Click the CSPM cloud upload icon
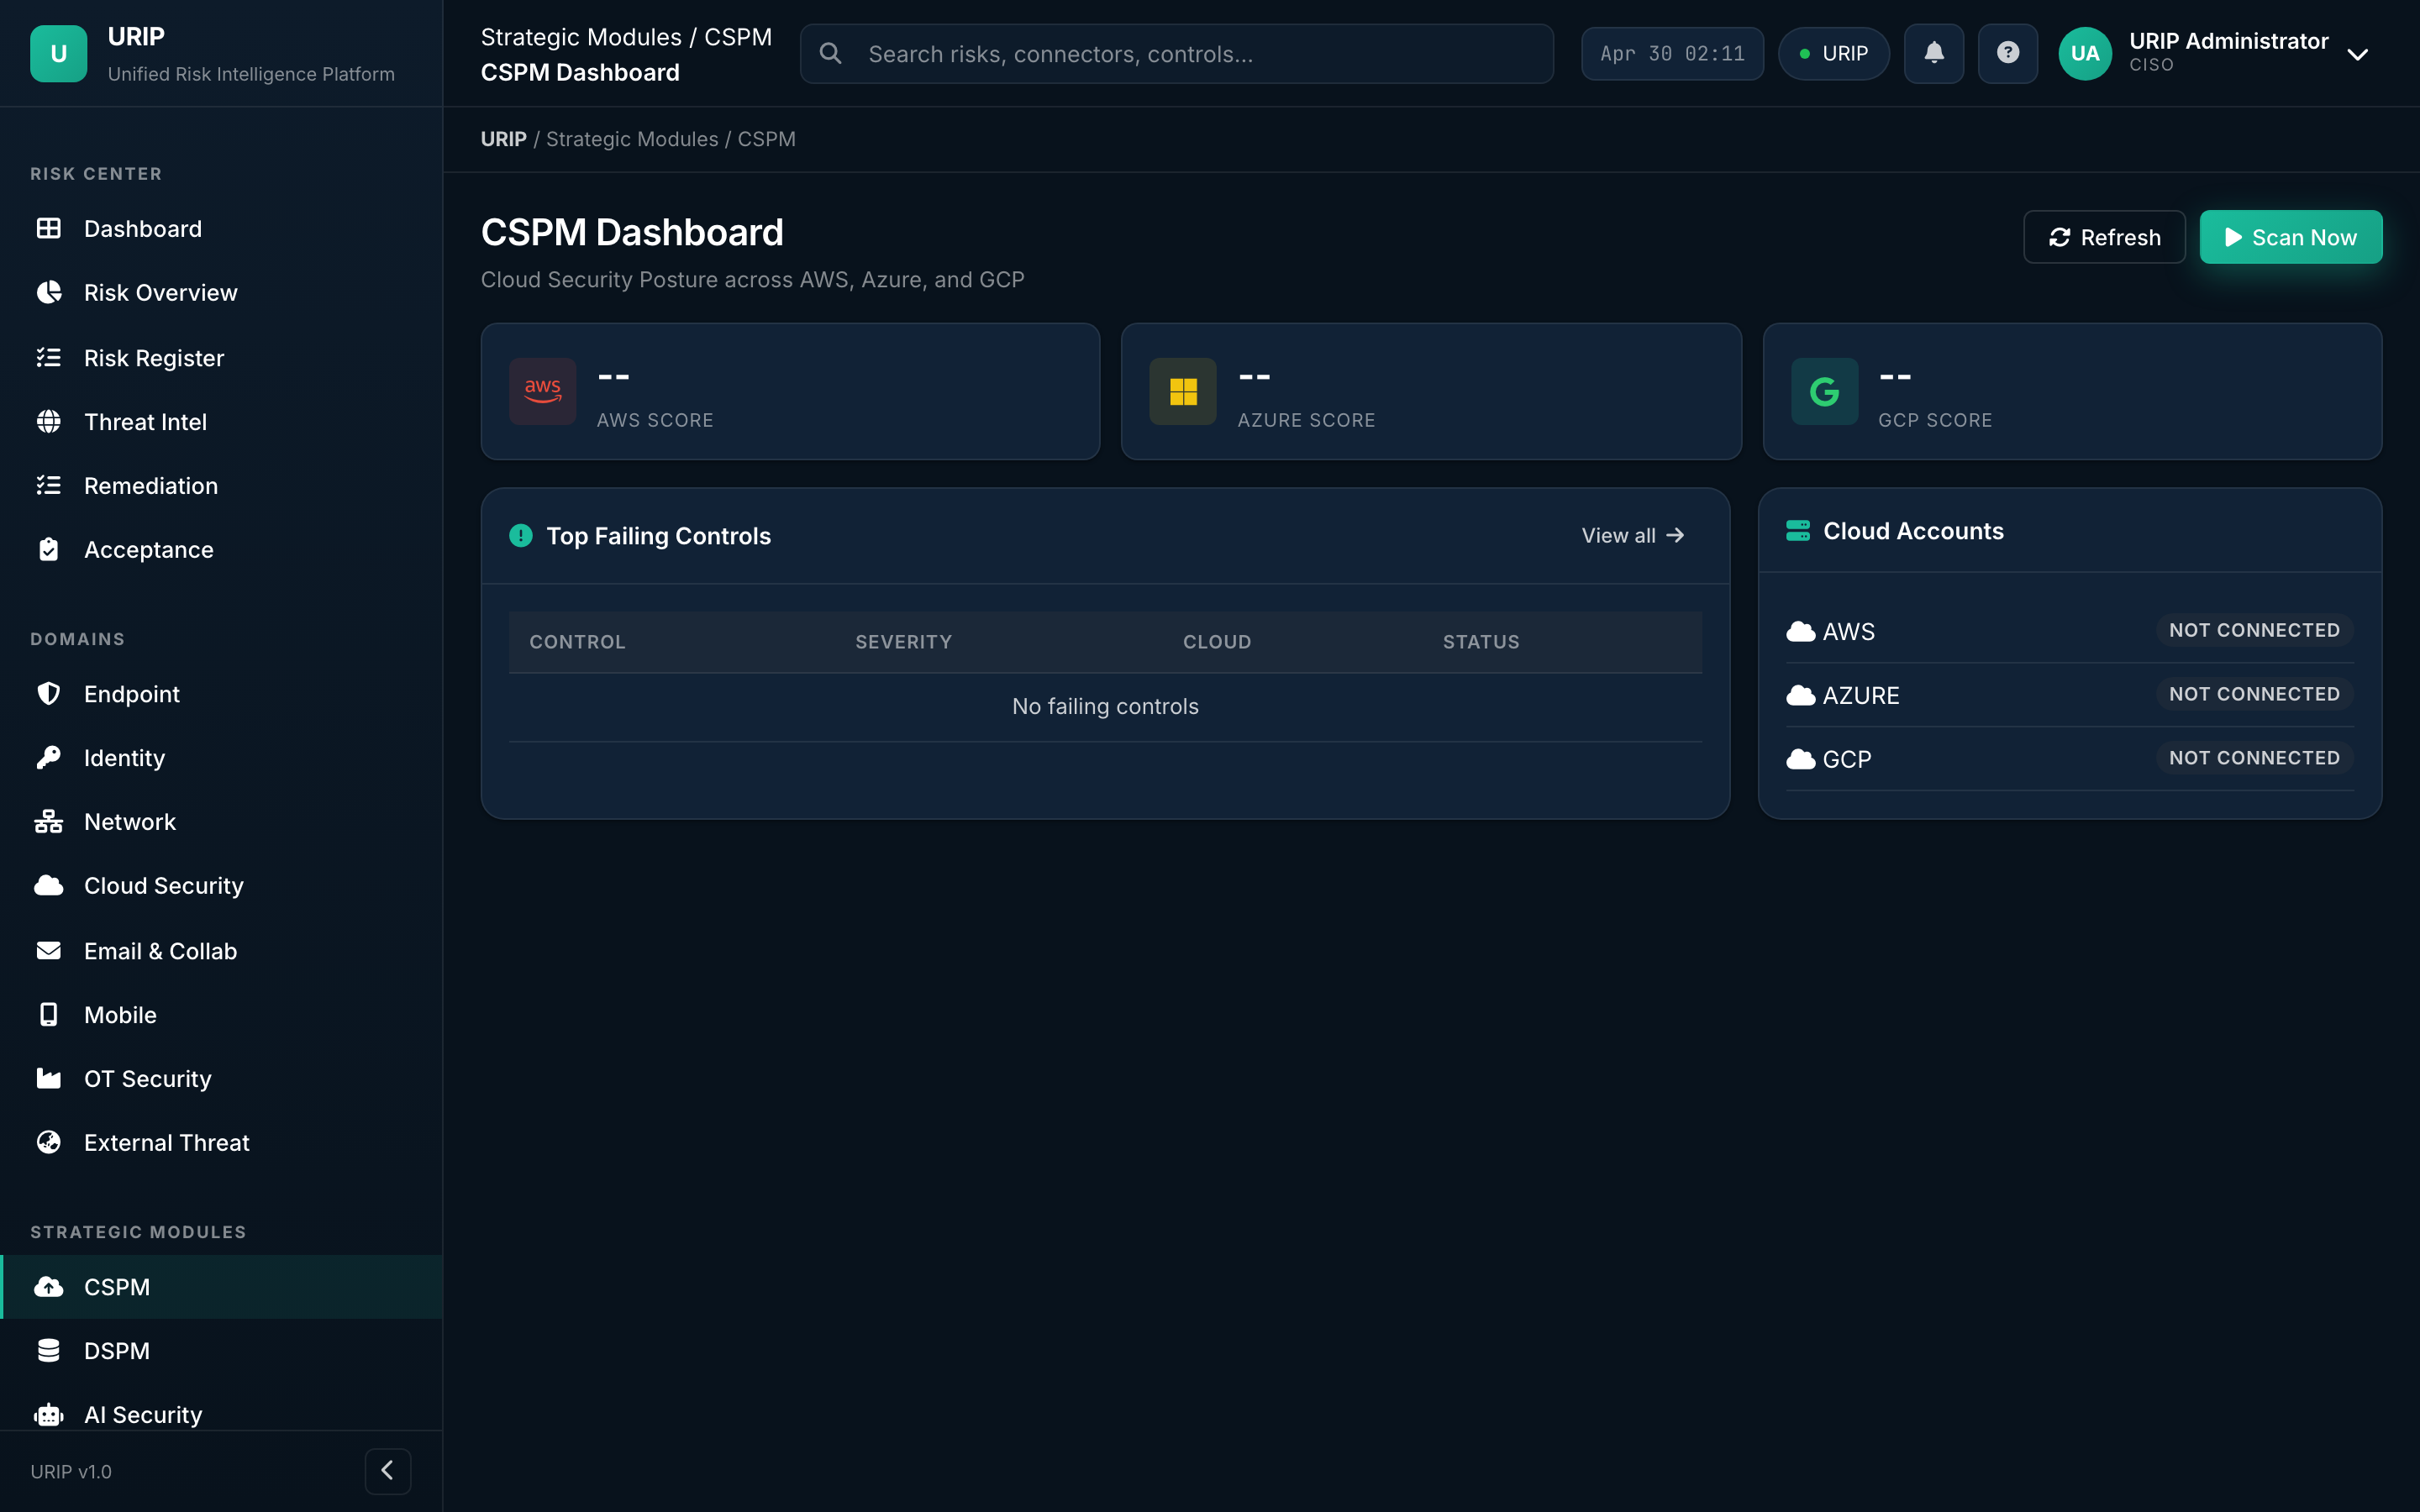 tap(48, 1286)
